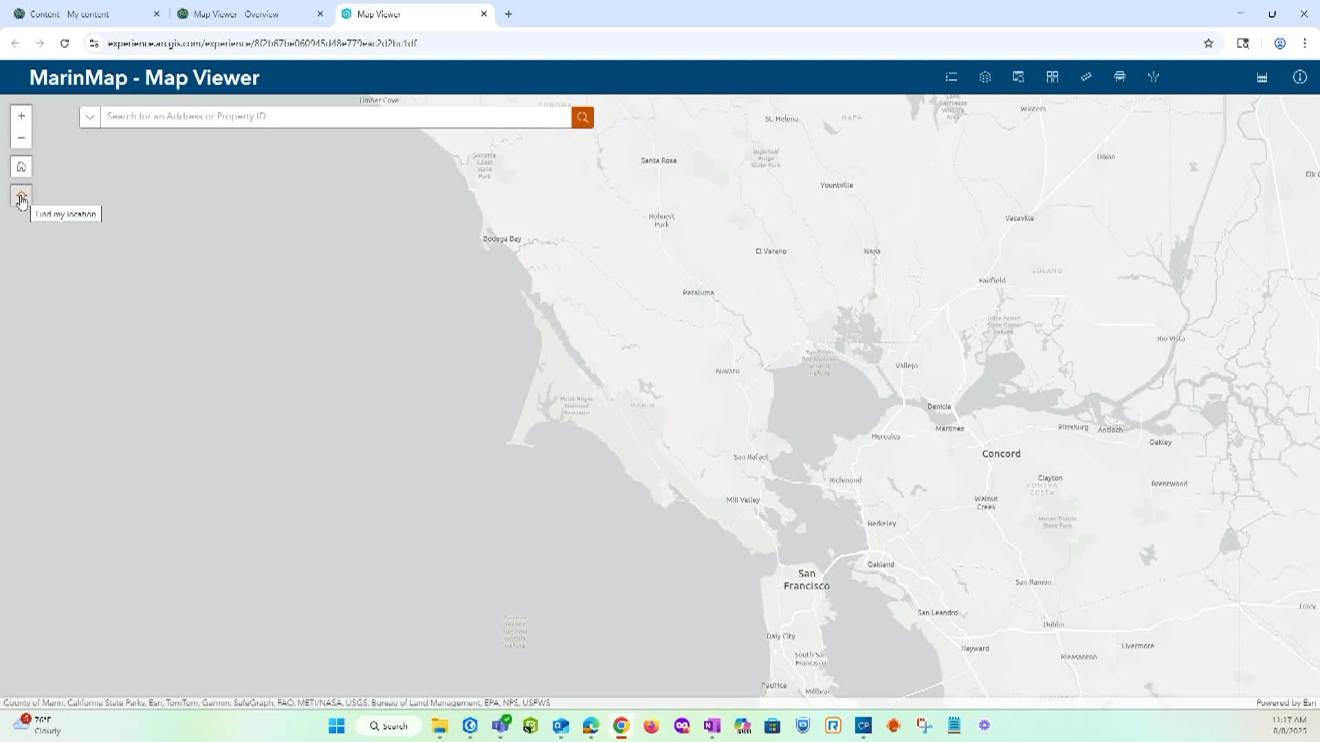Open the app information panel
The height and width of the screenshot is (742, 1320).
click(1300, 77)
